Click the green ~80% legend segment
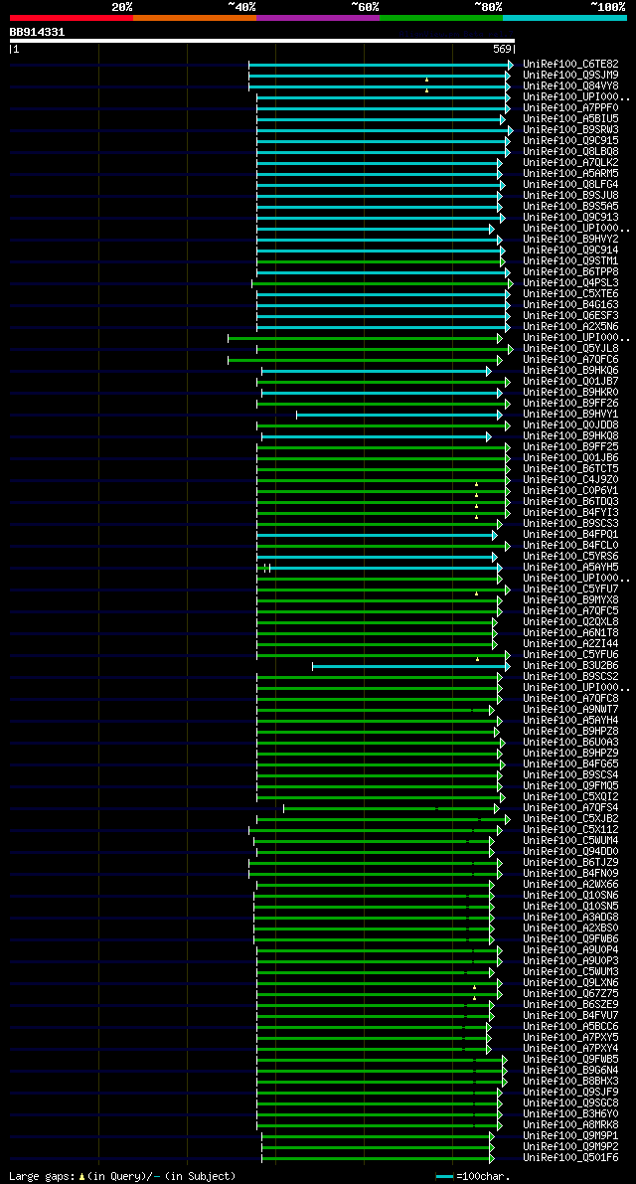The image size is (636, 1184). (x=441, y=17)
